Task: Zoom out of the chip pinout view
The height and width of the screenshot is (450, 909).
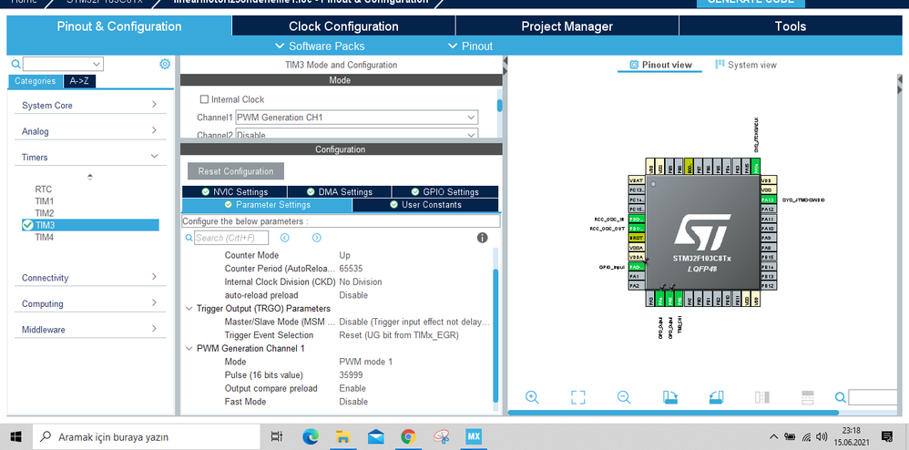Action: 624,397
